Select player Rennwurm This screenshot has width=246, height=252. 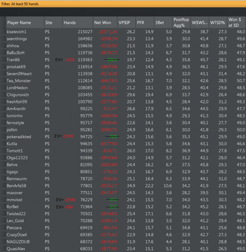[x=17, y=179]
